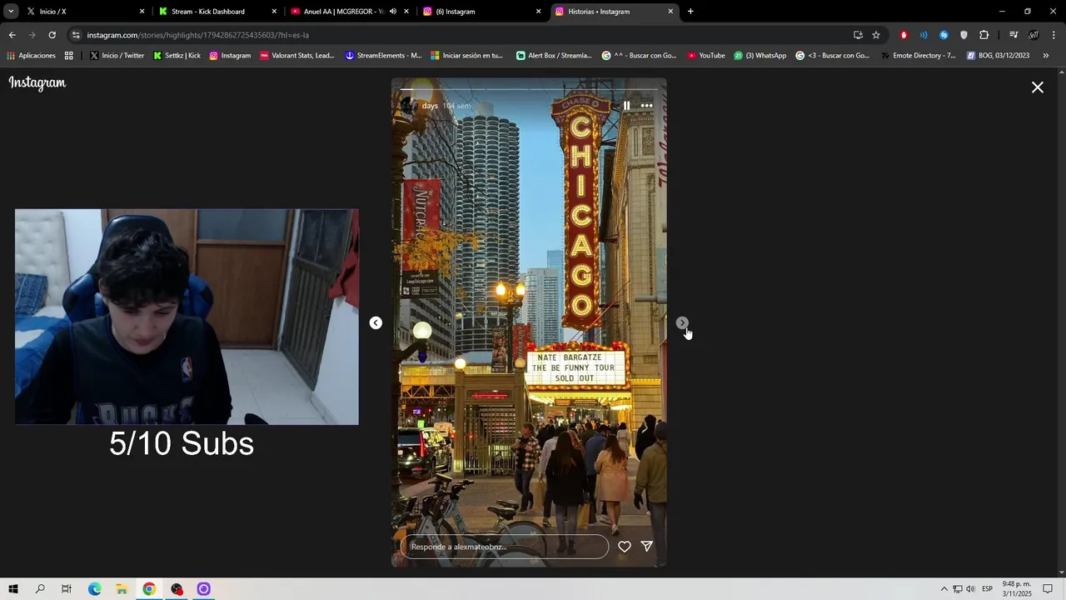
Task: Open the Shazam extension
Action: click(944, 35)
